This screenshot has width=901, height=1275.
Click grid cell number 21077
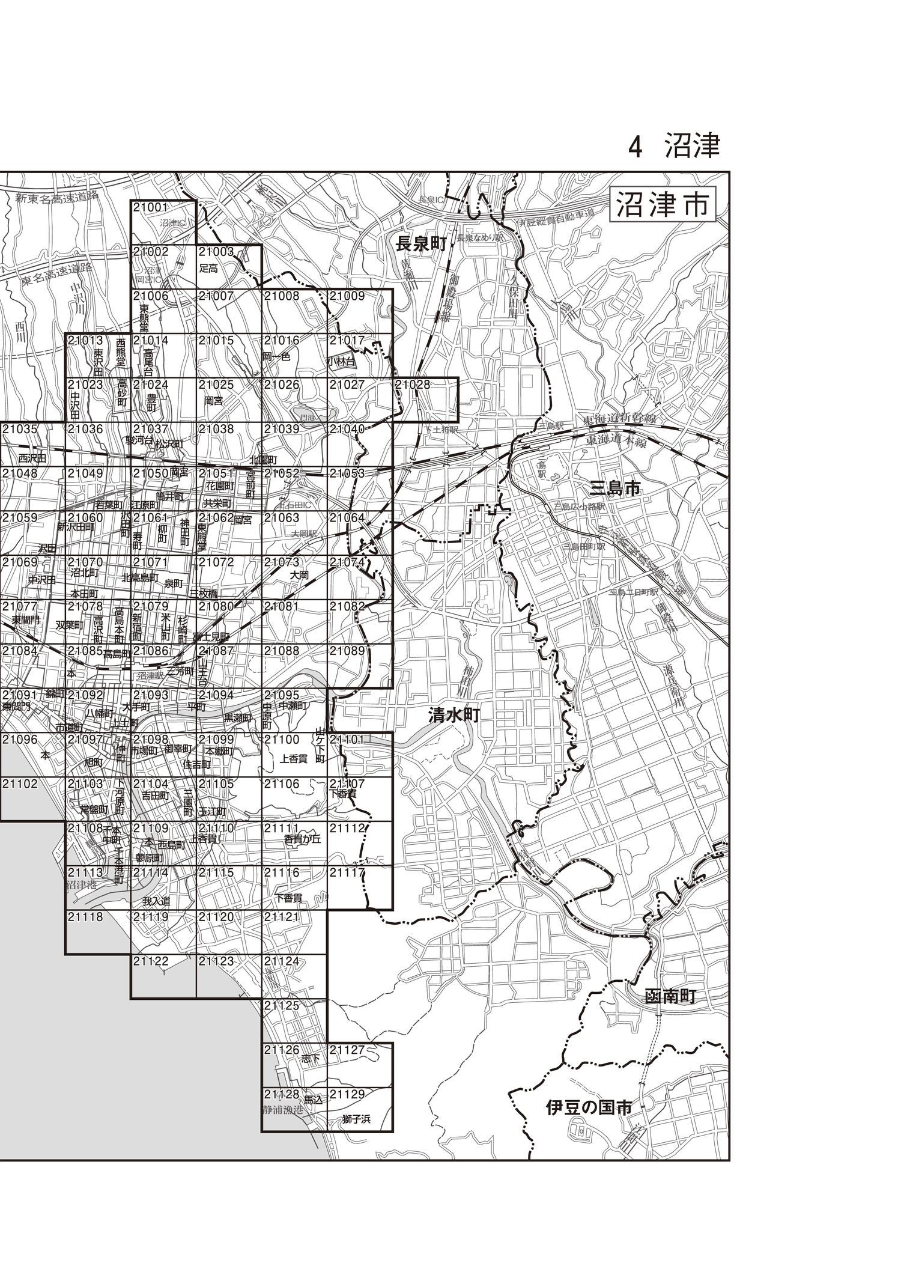coord(20,606)
